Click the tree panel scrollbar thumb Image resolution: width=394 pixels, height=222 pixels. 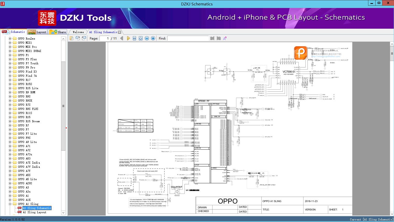[63, 106]
